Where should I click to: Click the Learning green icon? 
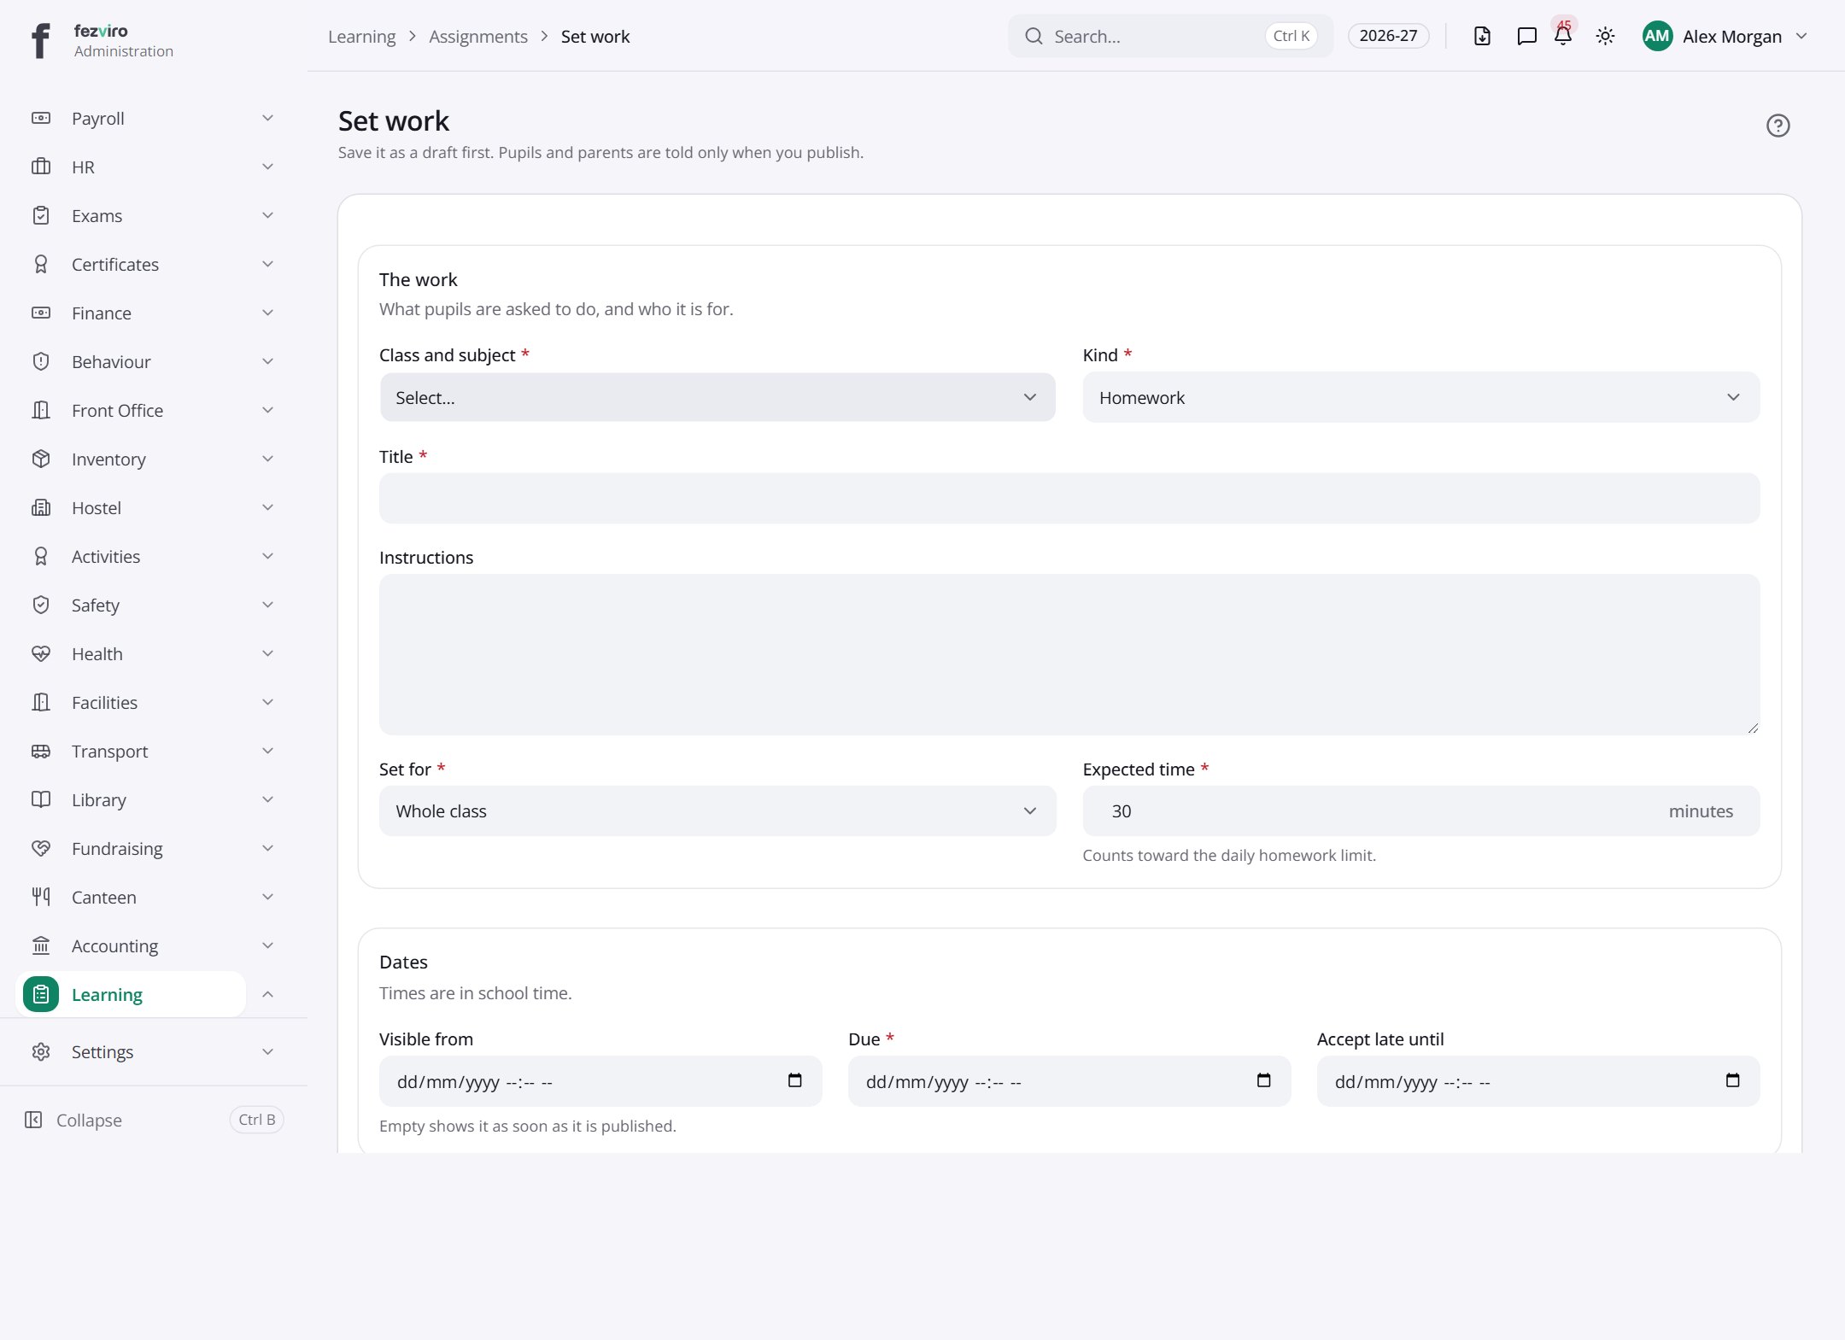click(41, 994)
